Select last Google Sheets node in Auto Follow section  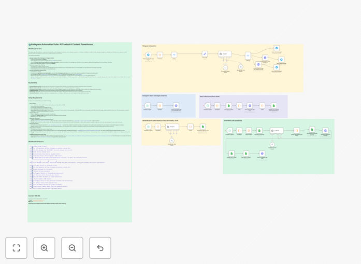click(274, 106)
